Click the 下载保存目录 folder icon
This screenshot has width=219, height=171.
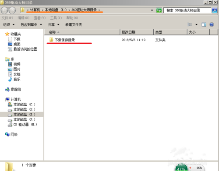[51, 40]
